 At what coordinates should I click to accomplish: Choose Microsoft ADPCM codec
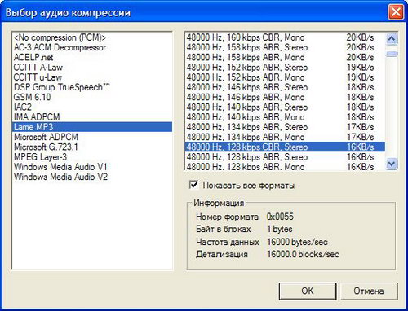(x=92, y=137)
